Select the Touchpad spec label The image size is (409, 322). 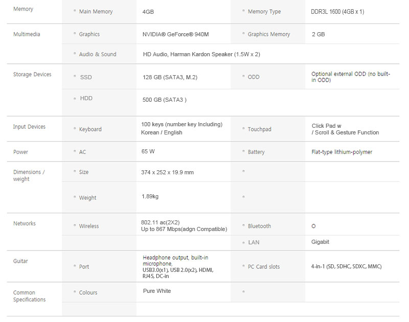coord(259,129)
